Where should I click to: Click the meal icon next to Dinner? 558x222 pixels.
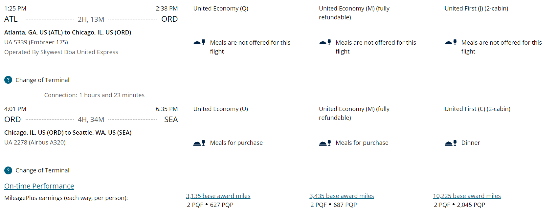[451, 143]
